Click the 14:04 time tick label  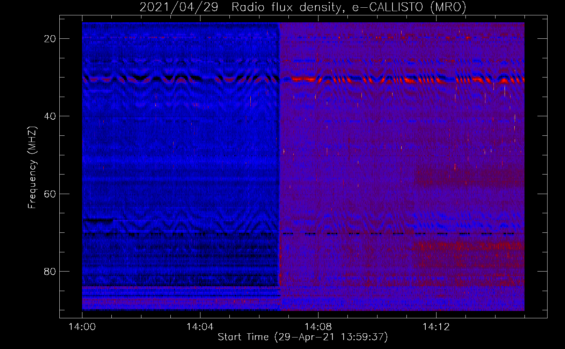[200, 327]
